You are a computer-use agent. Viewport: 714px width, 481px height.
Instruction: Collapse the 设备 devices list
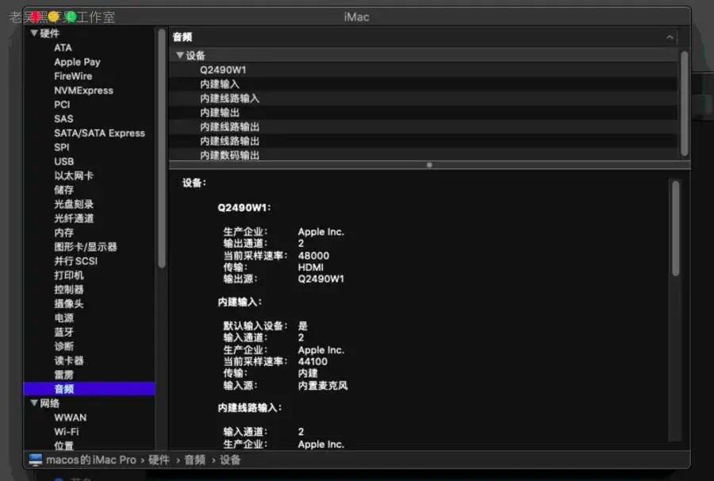pyautogui.click(x=180, y=56)
